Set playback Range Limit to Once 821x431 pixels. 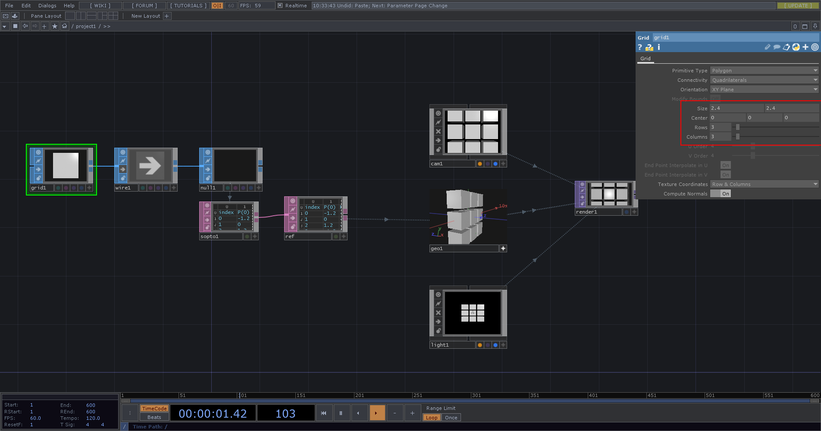[451, 417]
